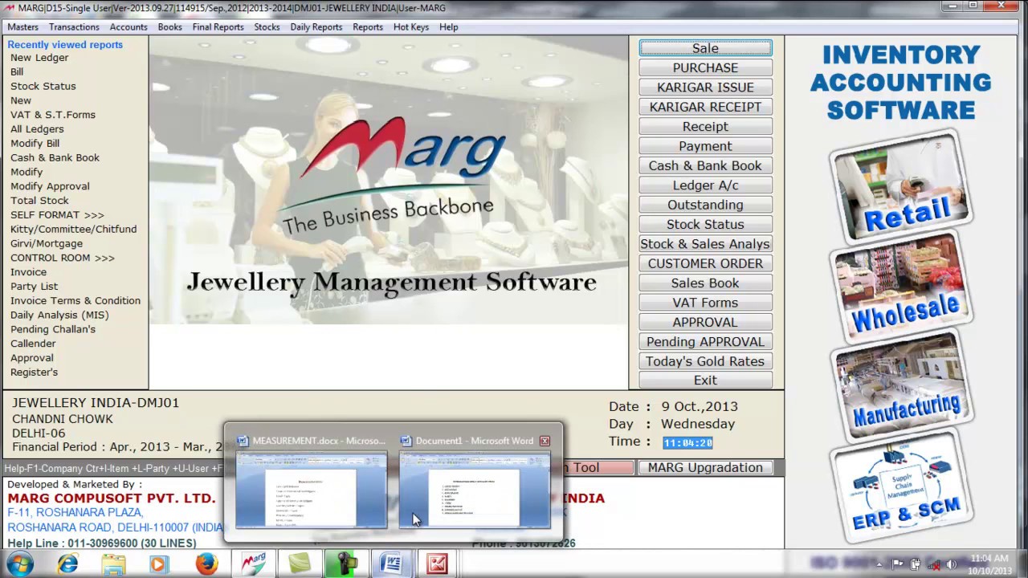Open the Stocks menu
1028x578 pixels.
click(267, 27)
